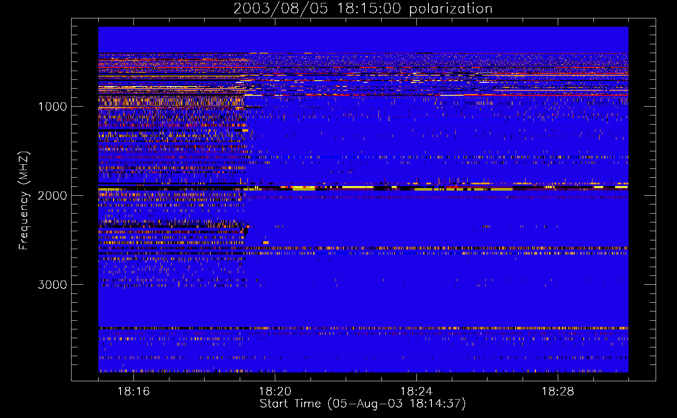This screenshot has width=677, height=418.
Task: Click the bright yellow band near 2000 MHz
Action: coord(363,188)
